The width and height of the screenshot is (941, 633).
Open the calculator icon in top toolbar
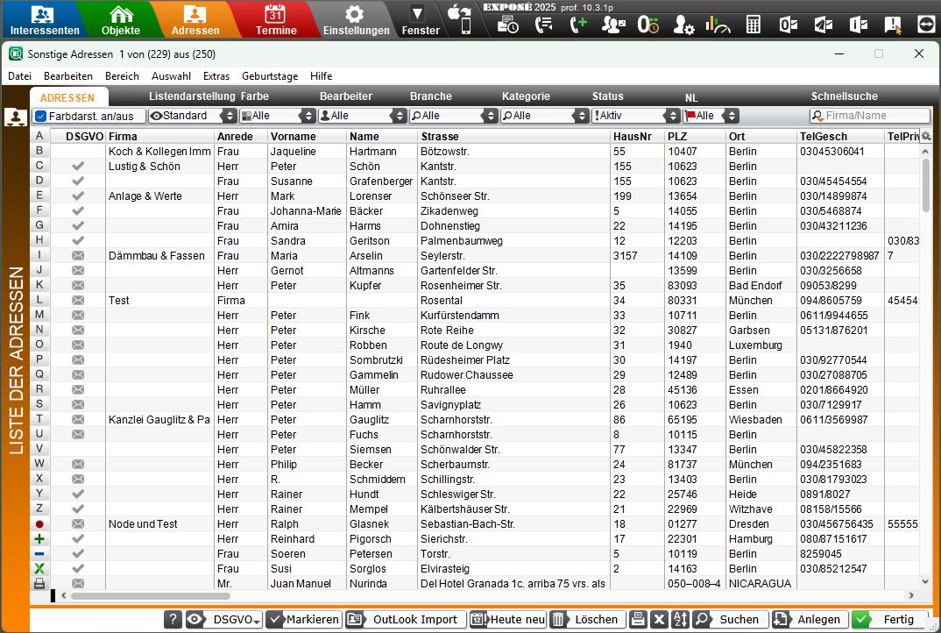pyautogui.click(x=753, y=25)
